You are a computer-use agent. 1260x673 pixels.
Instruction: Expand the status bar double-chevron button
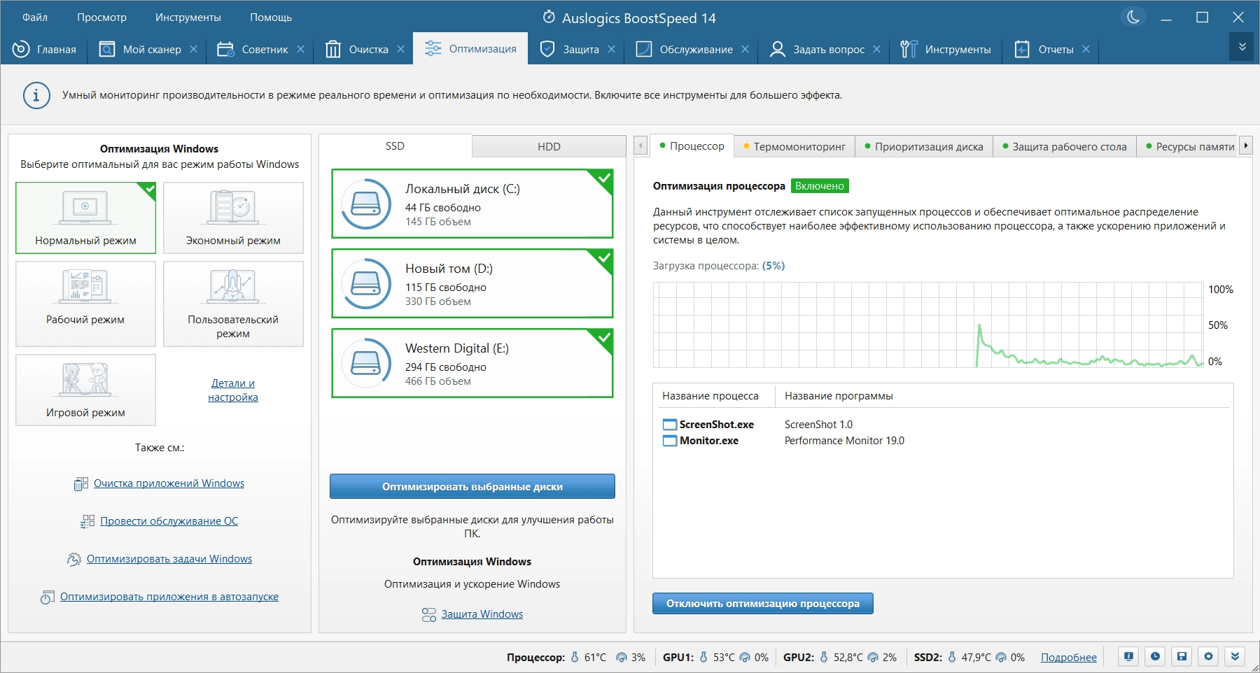pyautogui.click(x=1235, y=656)
